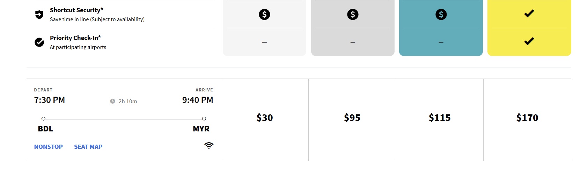Click dollar icon in the medium gray column
The height and width of the screenshot is (170, 588).
pos(353,15)
